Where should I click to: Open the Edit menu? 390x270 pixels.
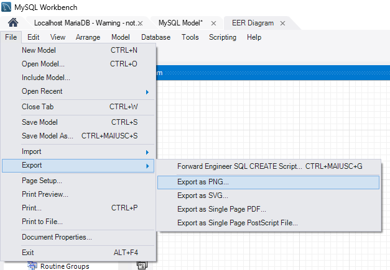pyautogui.click(x=34, y=37)
